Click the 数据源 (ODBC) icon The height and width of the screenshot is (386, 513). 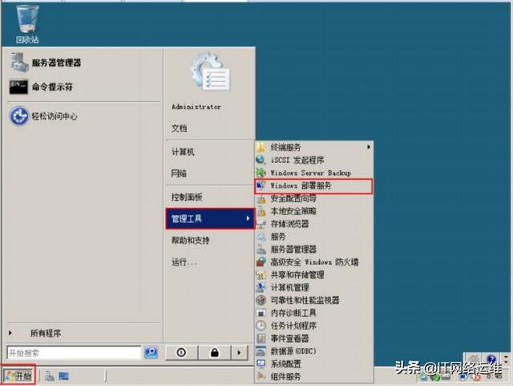pos(261,351)
